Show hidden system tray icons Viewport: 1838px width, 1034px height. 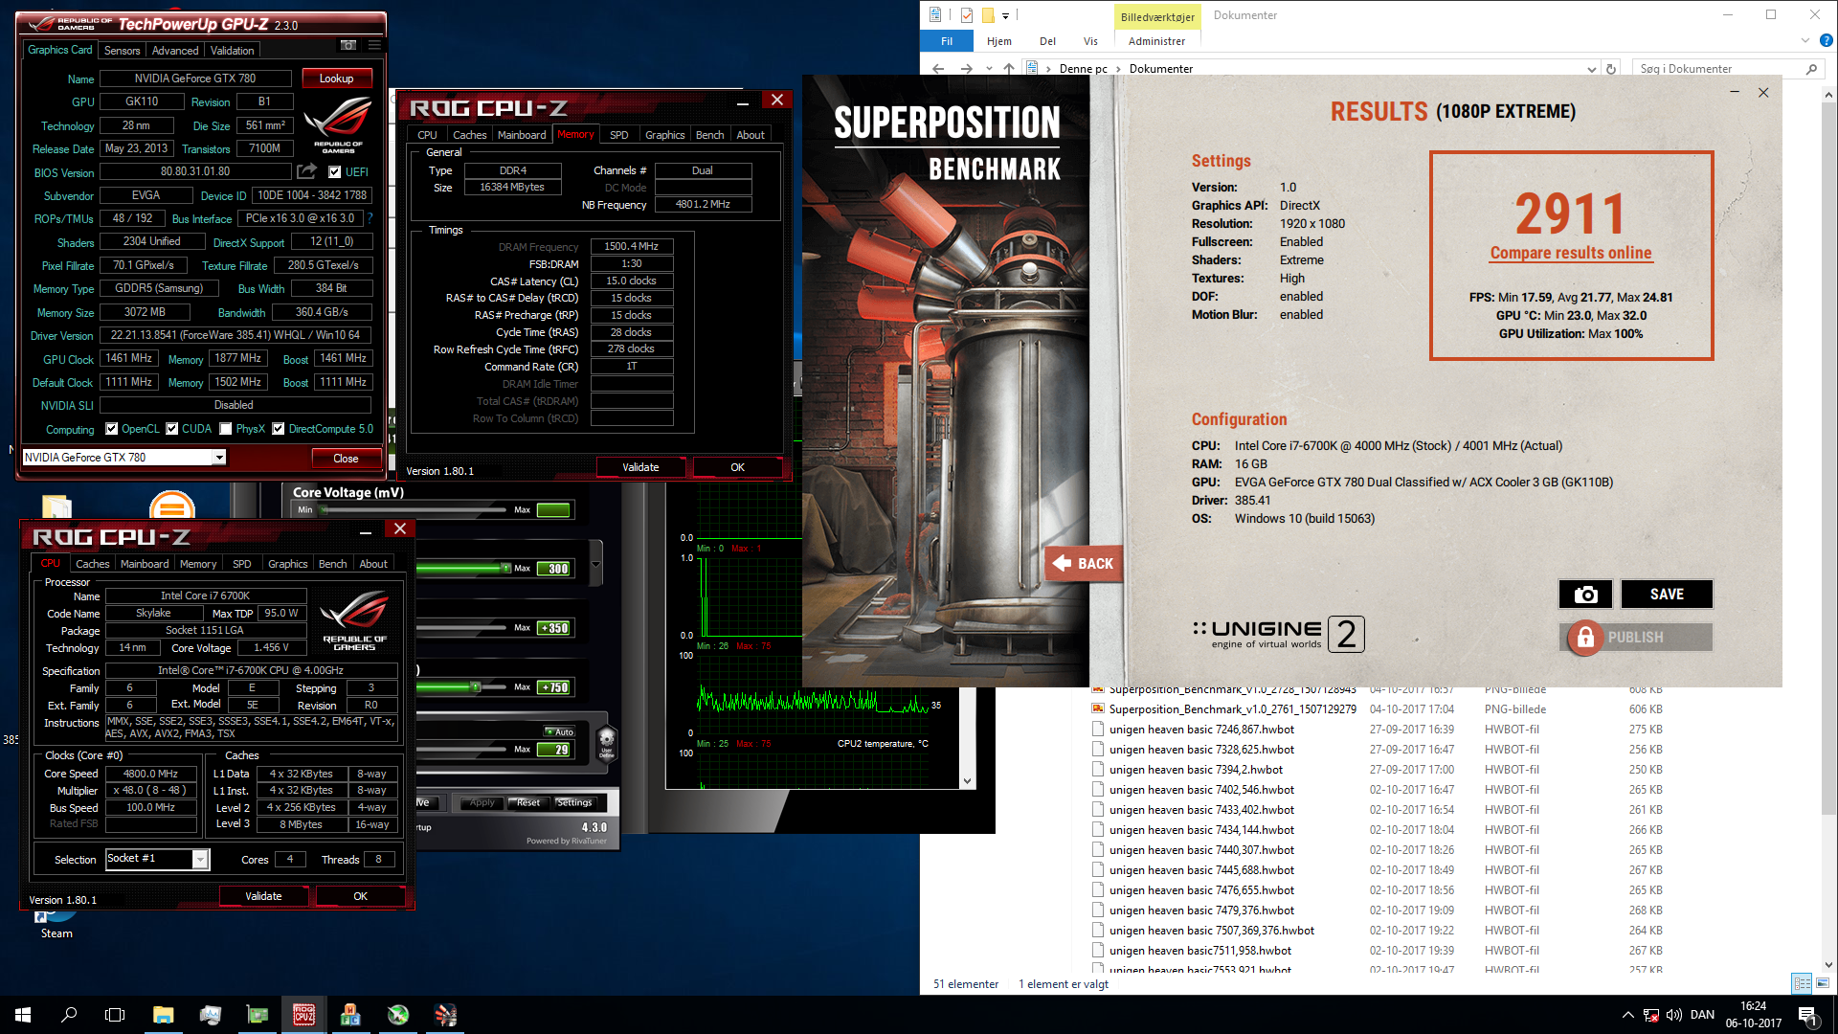[x=1628, y=1015]
